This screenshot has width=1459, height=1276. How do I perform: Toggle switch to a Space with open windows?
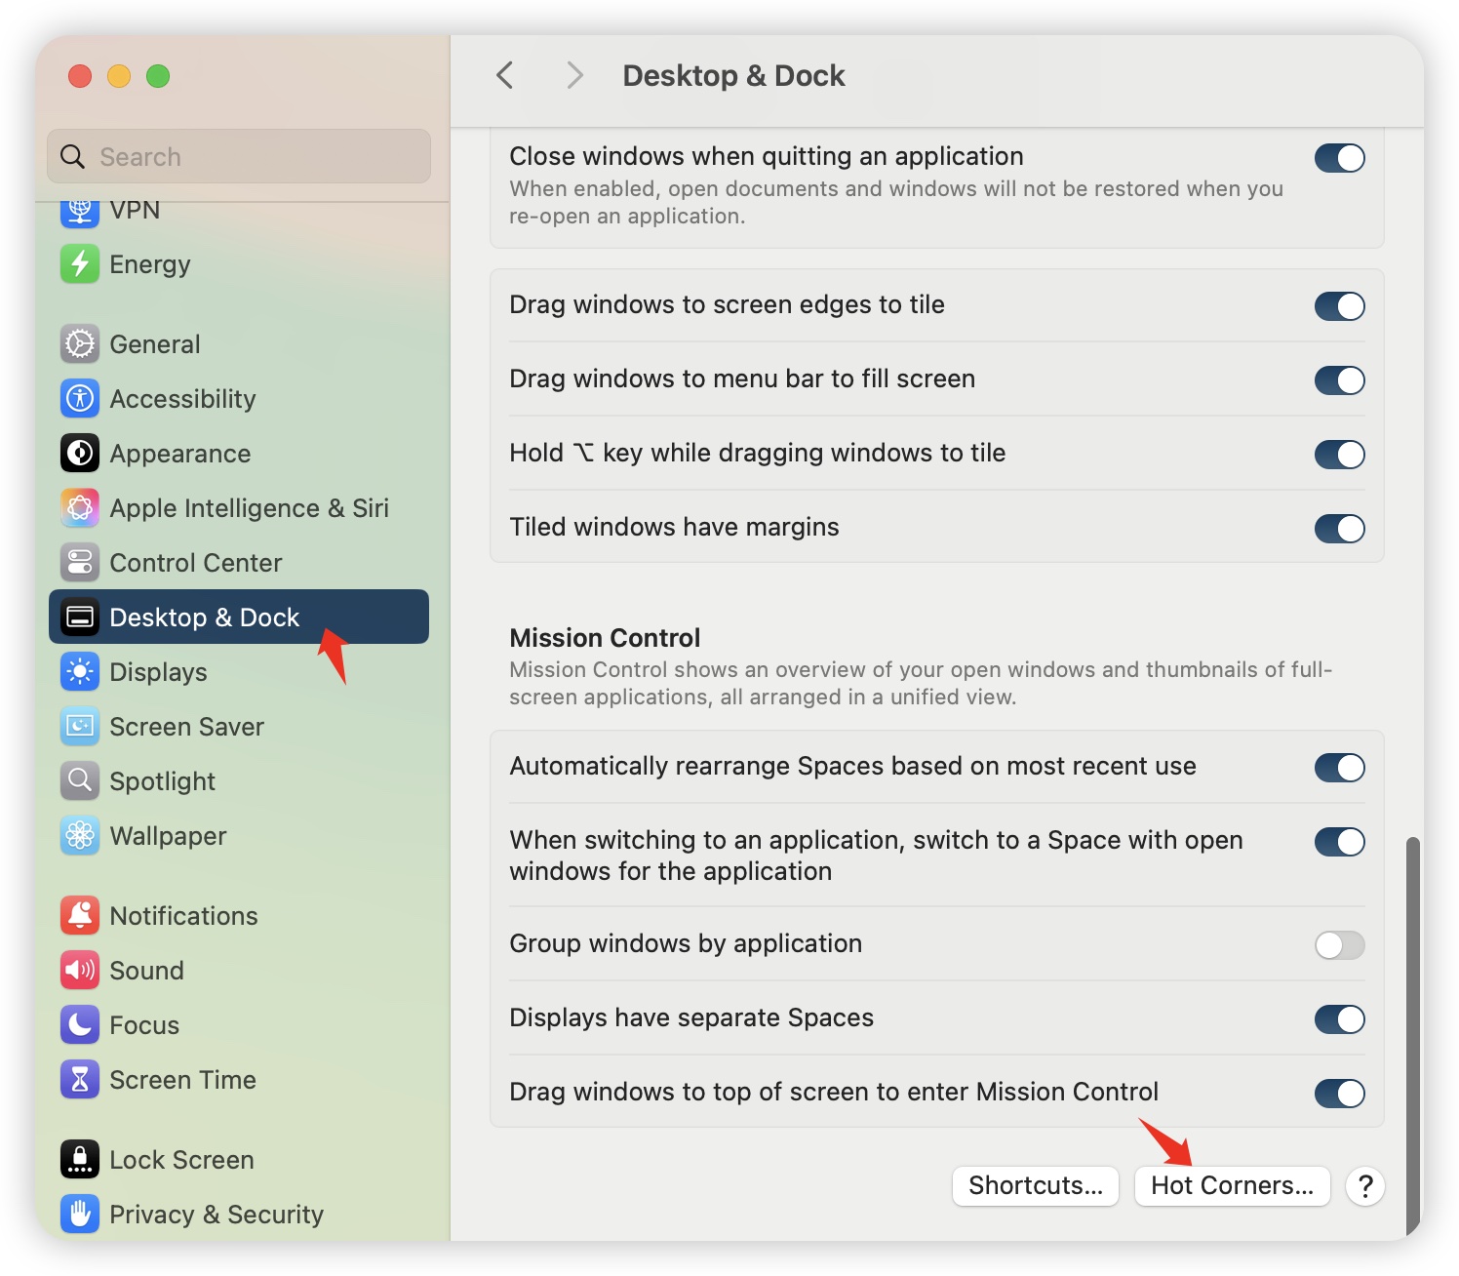click(x=1340, y=842)
